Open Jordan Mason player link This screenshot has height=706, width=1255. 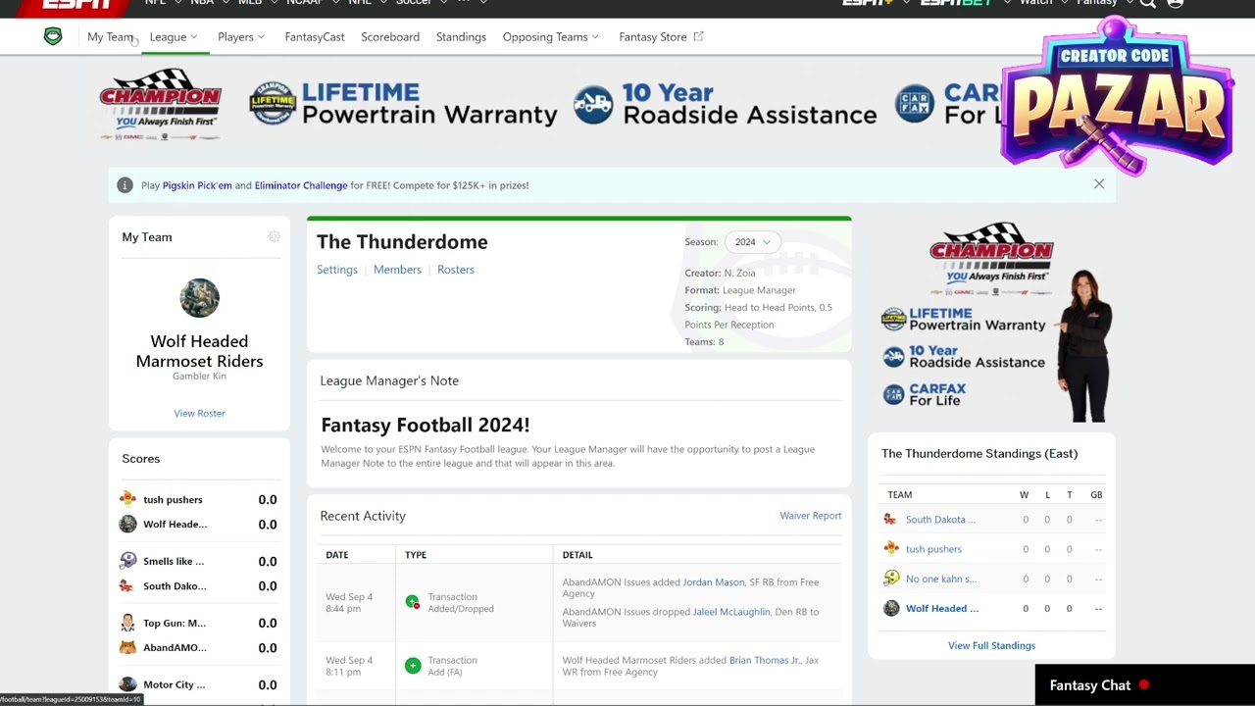click(714, 582)
